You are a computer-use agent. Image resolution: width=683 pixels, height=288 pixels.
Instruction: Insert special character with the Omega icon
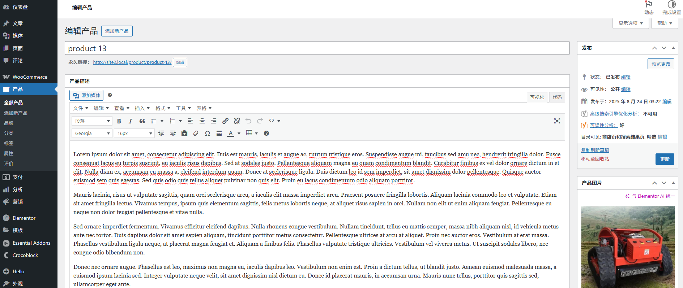coord(208,133)
